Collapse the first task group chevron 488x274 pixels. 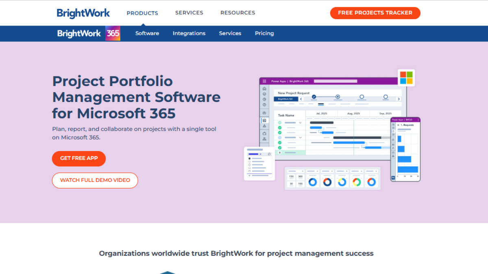point(301,123)
